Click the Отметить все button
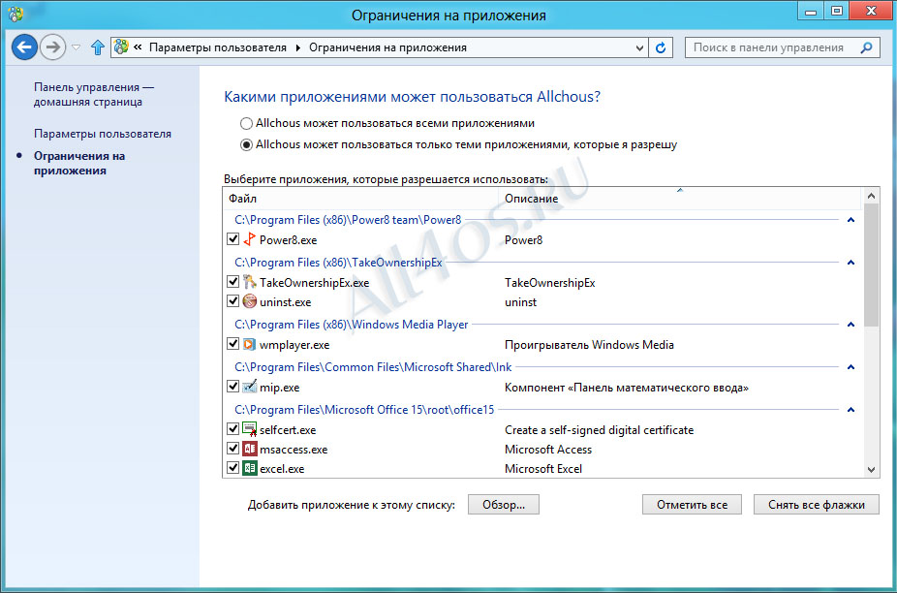This screenshot has width=897, height=593. pos(693,505)
